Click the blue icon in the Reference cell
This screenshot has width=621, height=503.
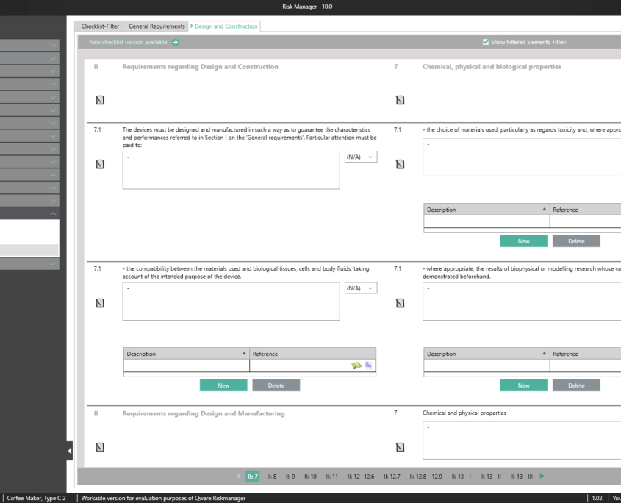tap(368, 365)
